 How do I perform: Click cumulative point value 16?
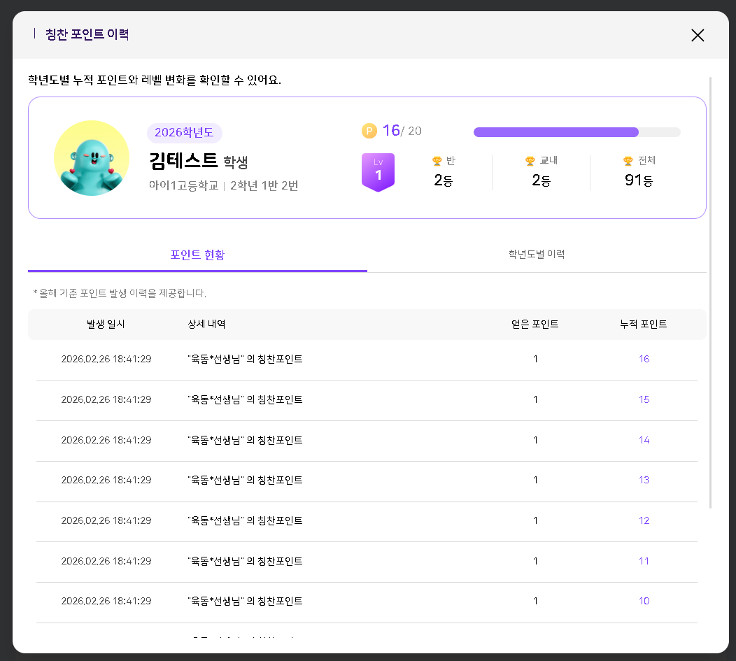644,360
